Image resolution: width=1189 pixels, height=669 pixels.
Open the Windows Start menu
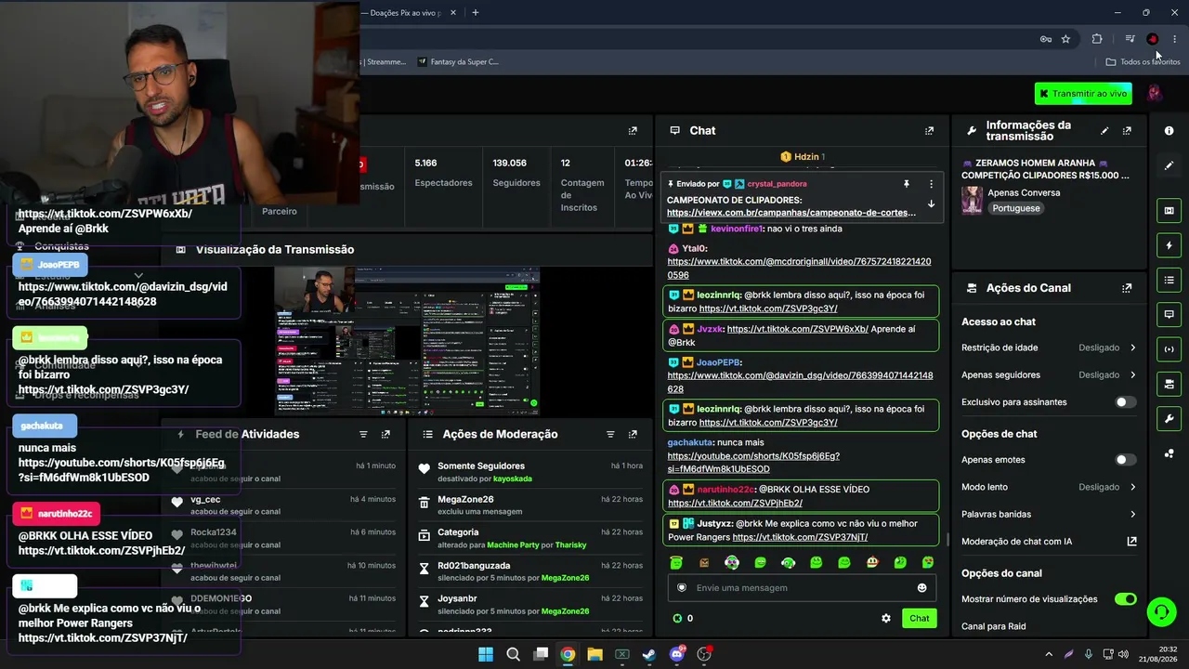click(x=486, y=654)
